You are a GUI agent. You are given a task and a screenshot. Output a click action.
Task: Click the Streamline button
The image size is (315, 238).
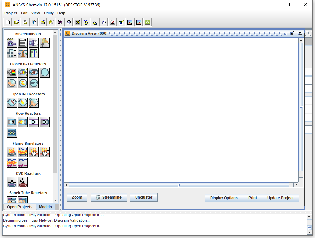109,197
